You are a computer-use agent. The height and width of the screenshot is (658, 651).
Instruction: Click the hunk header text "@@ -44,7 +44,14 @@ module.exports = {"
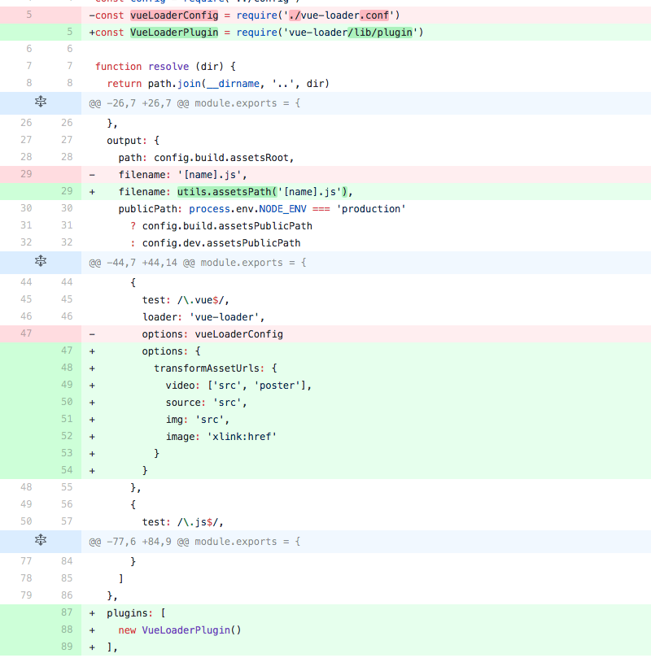197,263
